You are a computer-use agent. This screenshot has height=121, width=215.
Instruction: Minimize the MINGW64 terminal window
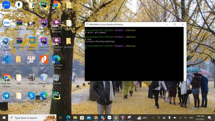tap(167, 25)
